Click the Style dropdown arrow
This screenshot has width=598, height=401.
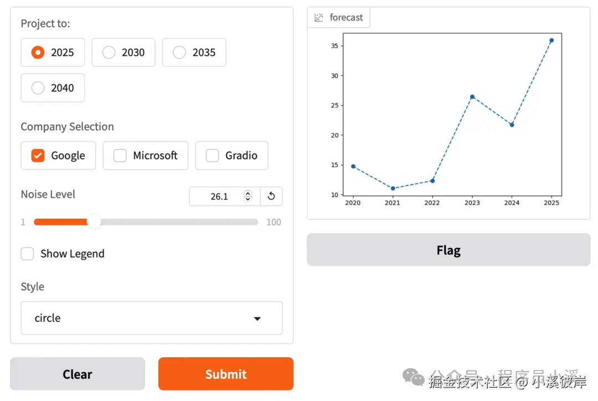(x=257, y=318)
